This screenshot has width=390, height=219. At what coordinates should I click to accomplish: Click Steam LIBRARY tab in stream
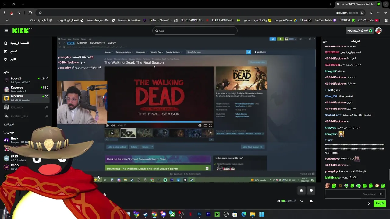(82, 43)
